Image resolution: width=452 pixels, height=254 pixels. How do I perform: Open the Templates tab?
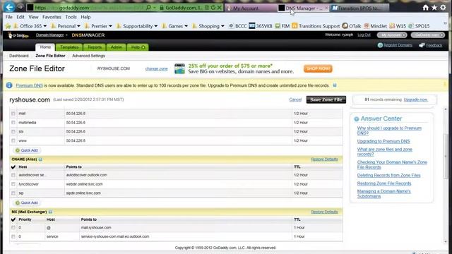[x=69, y=47]
